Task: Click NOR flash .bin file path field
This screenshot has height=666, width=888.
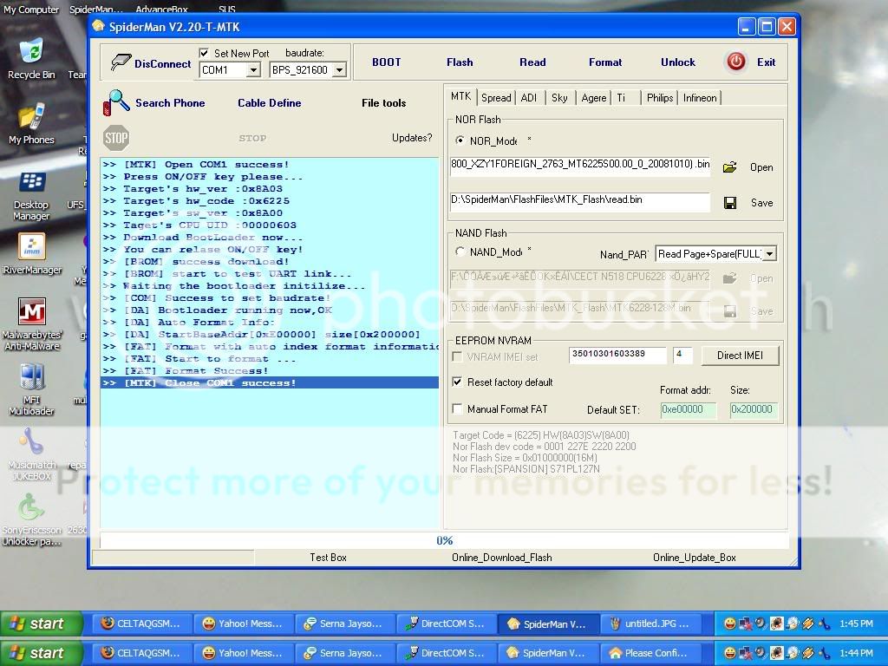Action: coord(579,165)
